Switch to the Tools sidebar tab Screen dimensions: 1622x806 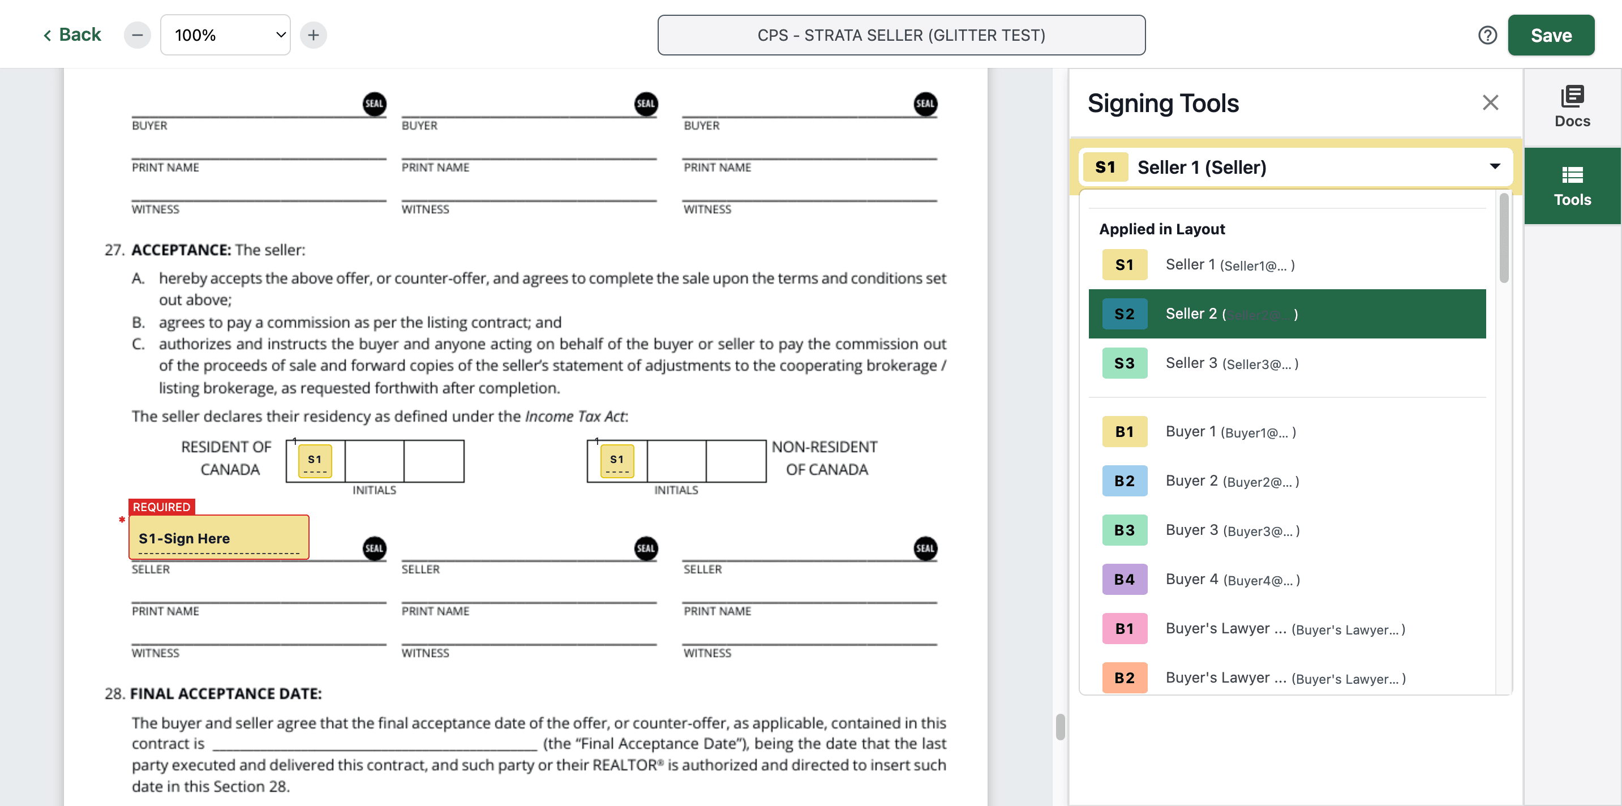coord(1572,186)
